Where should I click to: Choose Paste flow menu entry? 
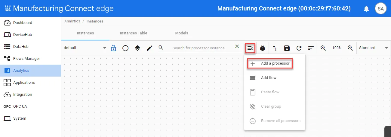coord(275,92)
